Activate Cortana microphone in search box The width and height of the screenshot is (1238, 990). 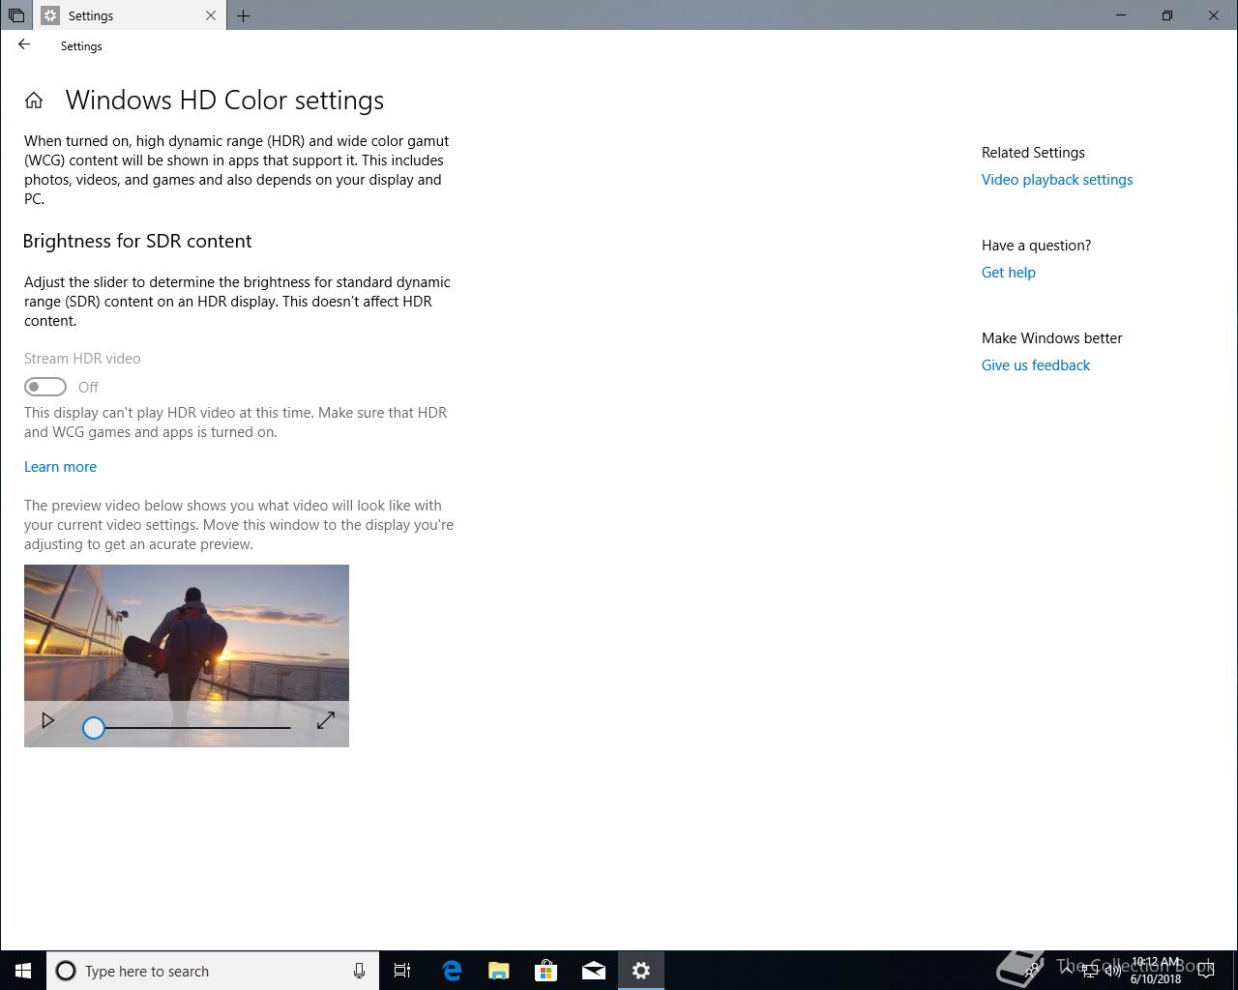tap(359, 971)
